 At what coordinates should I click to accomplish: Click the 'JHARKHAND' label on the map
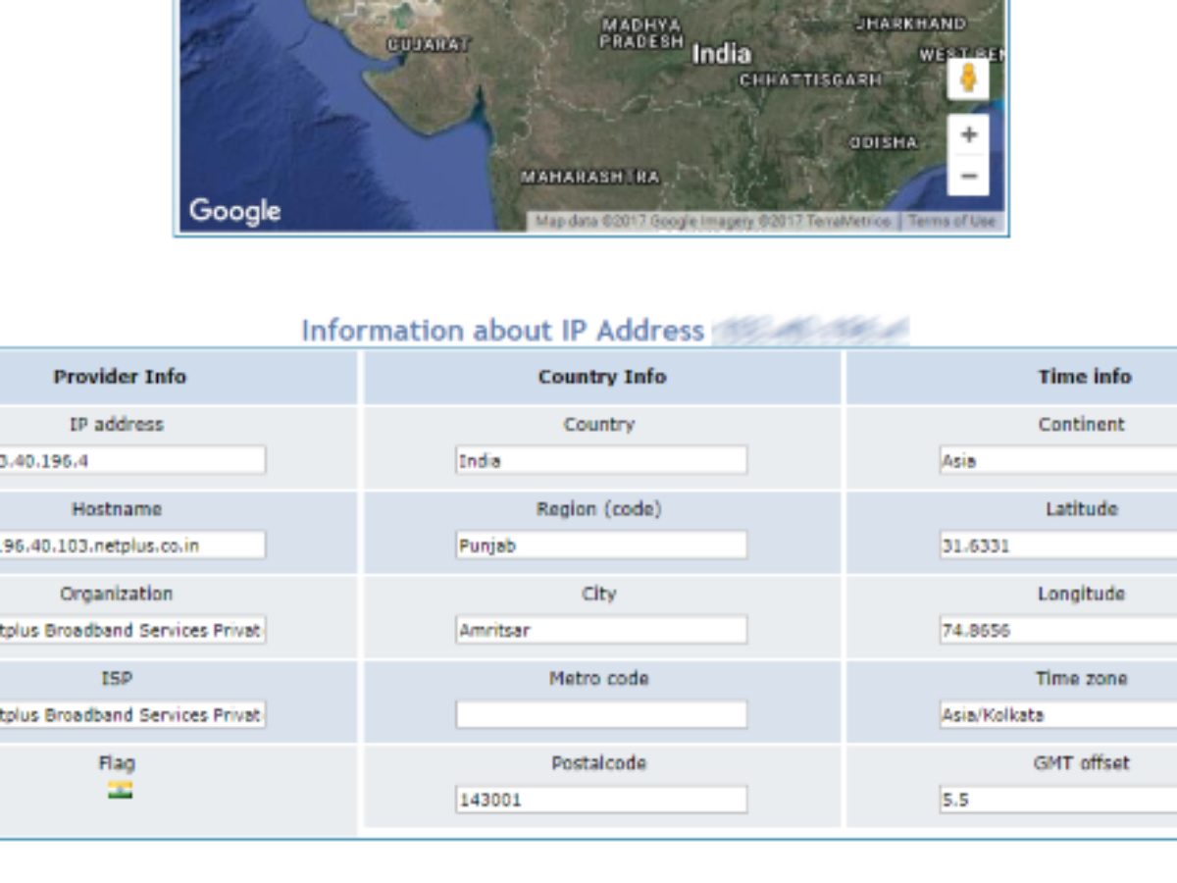(911, 24)
